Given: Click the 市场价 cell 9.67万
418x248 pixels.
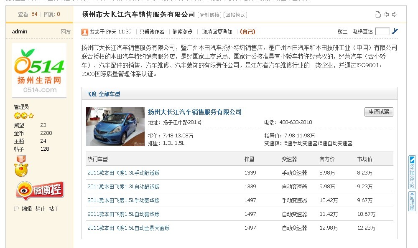Looking at the screenshot, I should pos(364,200).
